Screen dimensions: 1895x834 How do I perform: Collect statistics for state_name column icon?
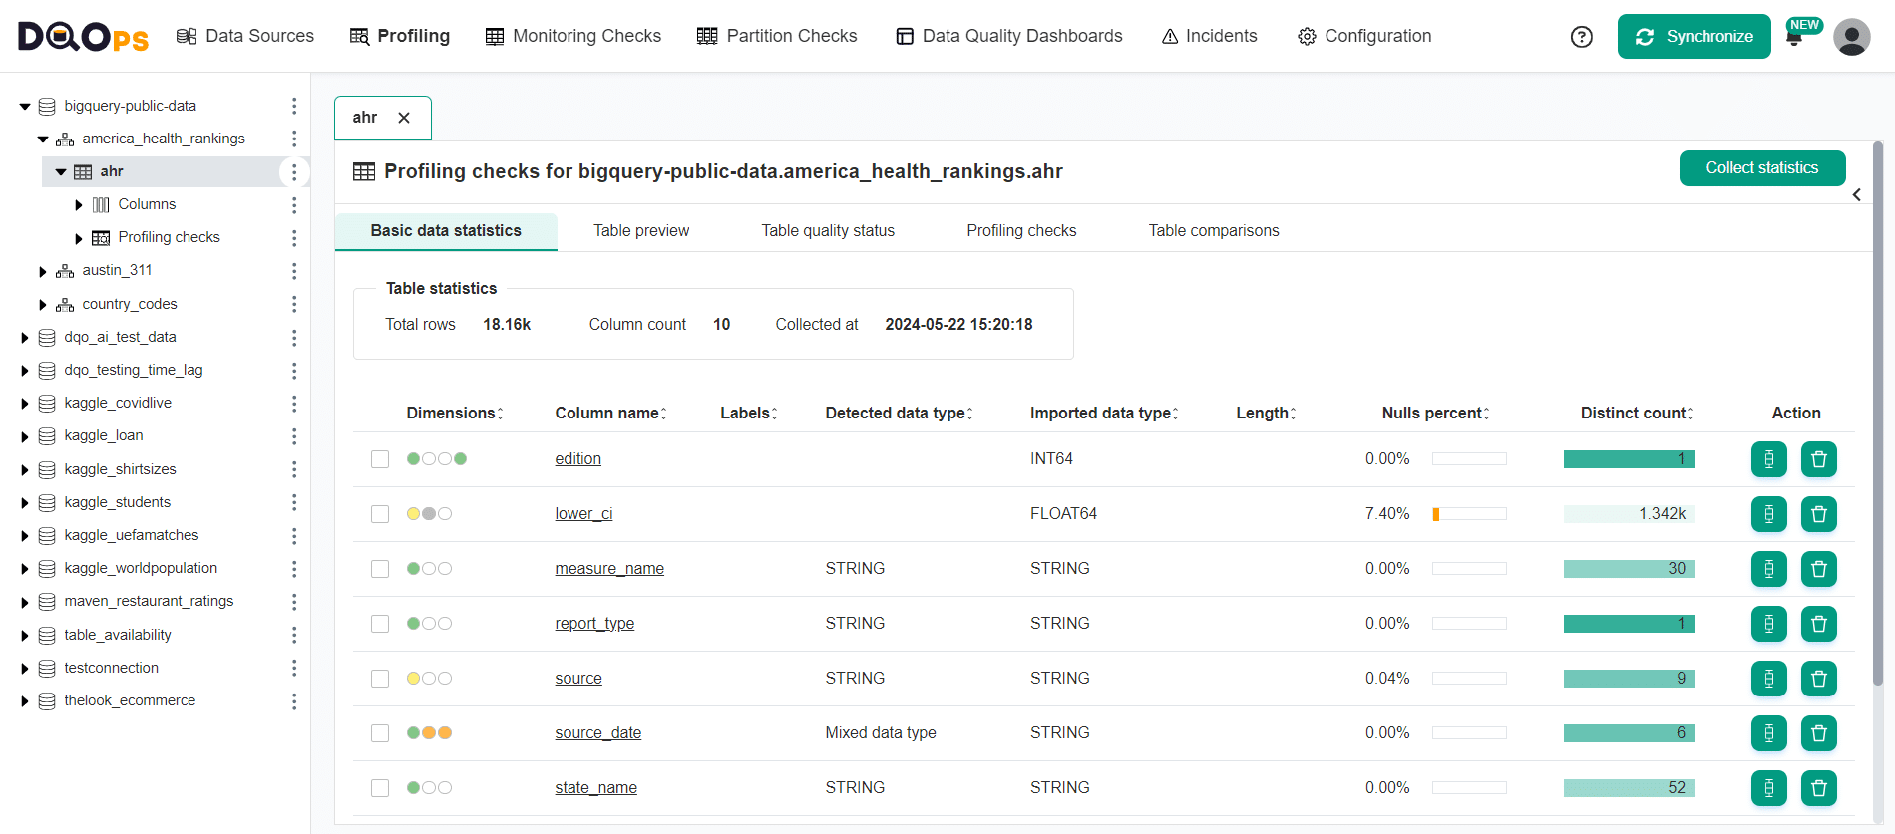click(1769, 788)
